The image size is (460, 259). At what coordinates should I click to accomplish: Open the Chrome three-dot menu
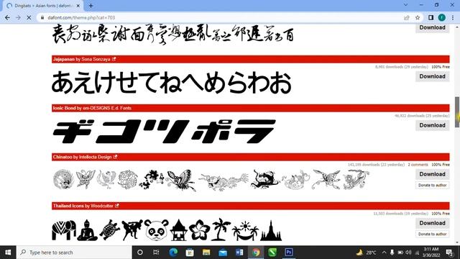coord(453,17)
